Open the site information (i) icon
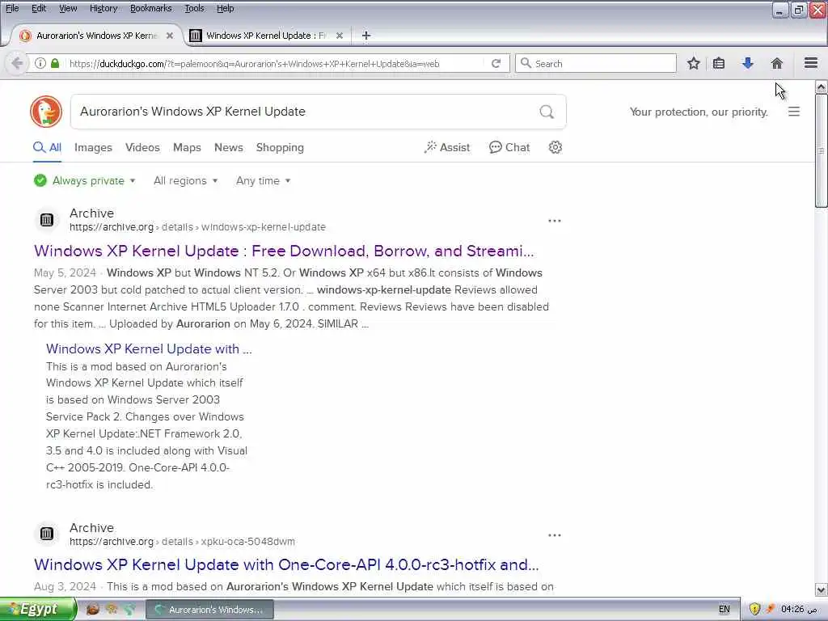Image resolution: width=828 pixels, height=621 pixels. pyautogui.click(x=40, y=63)
